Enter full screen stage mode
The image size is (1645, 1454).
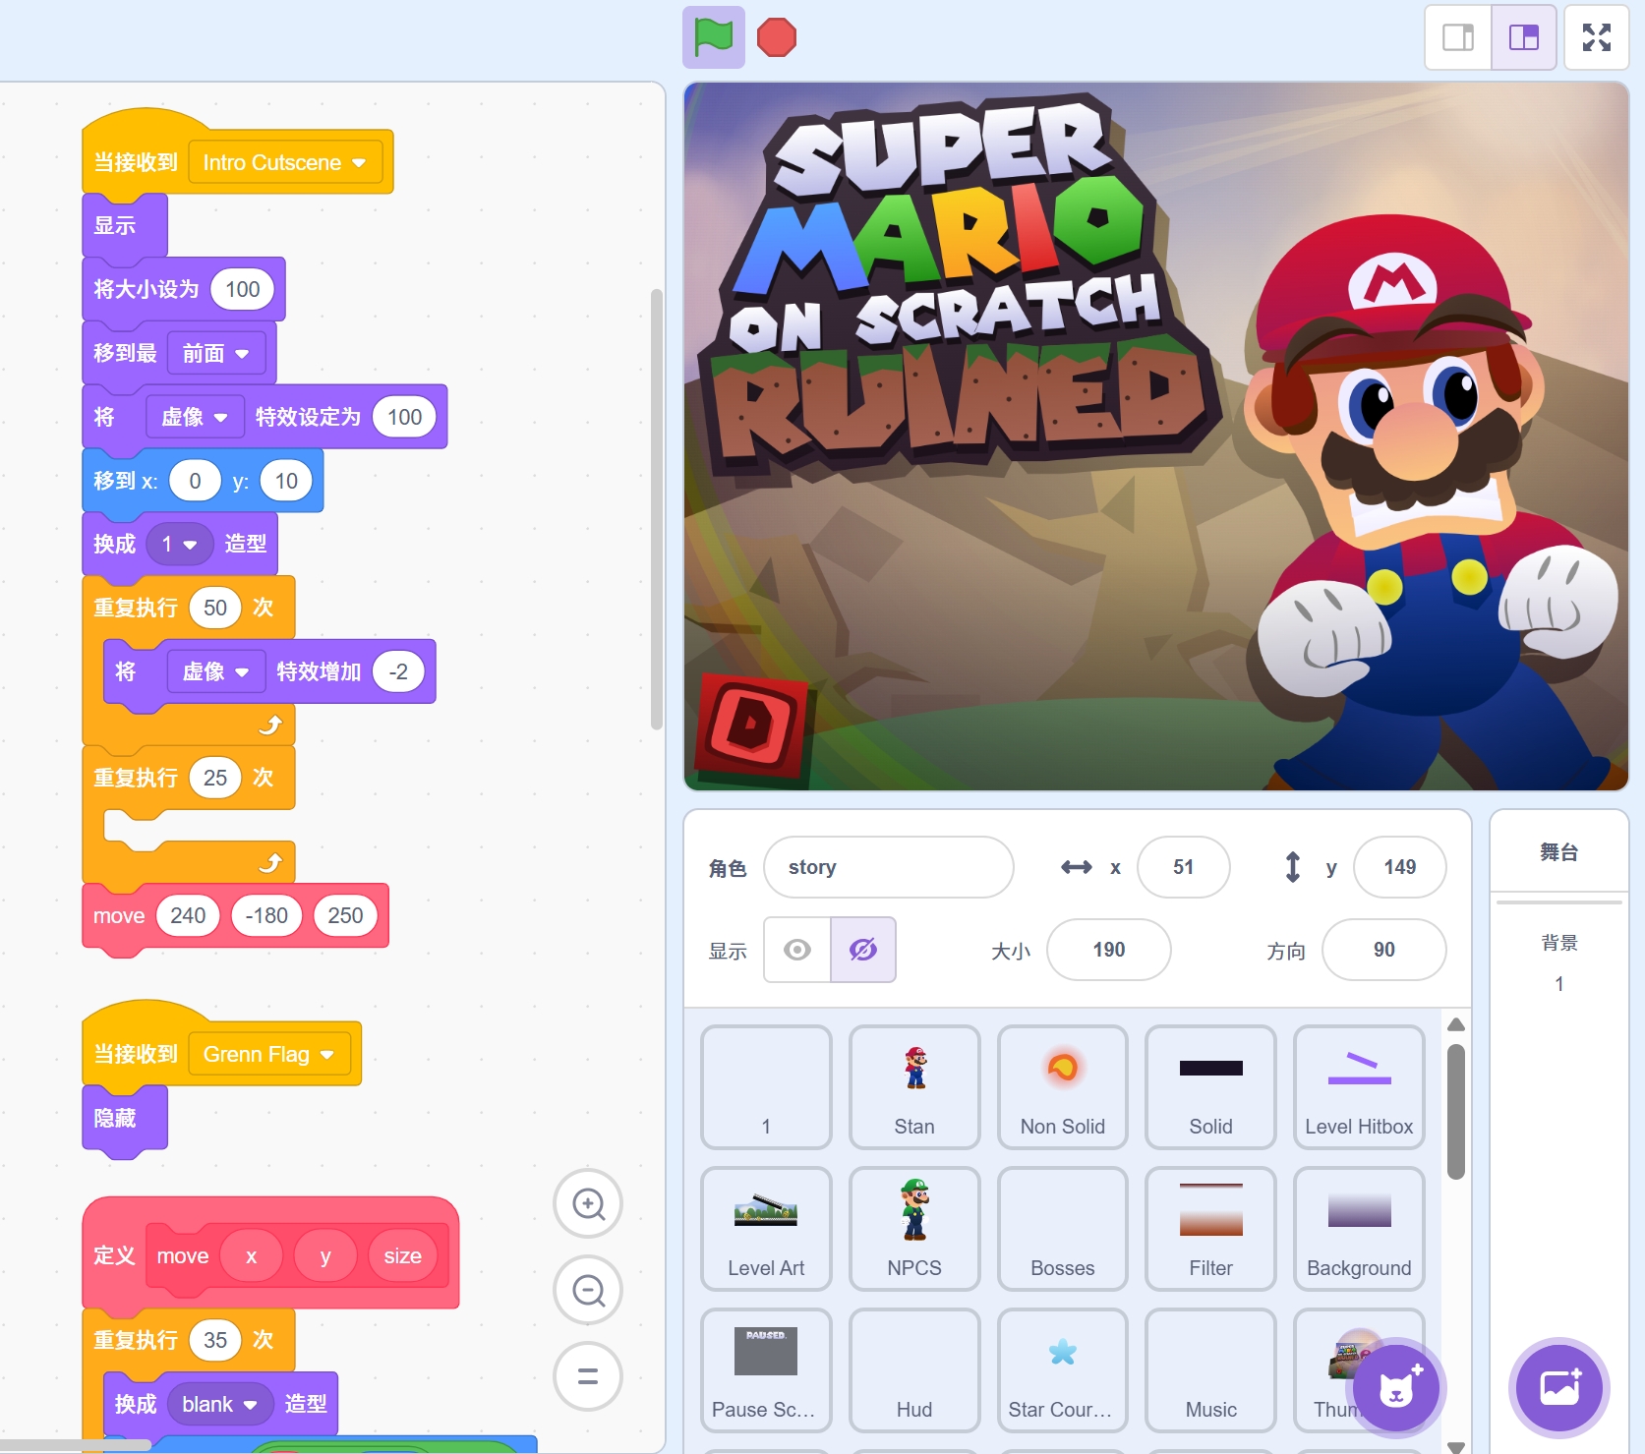pos(1596,38)
